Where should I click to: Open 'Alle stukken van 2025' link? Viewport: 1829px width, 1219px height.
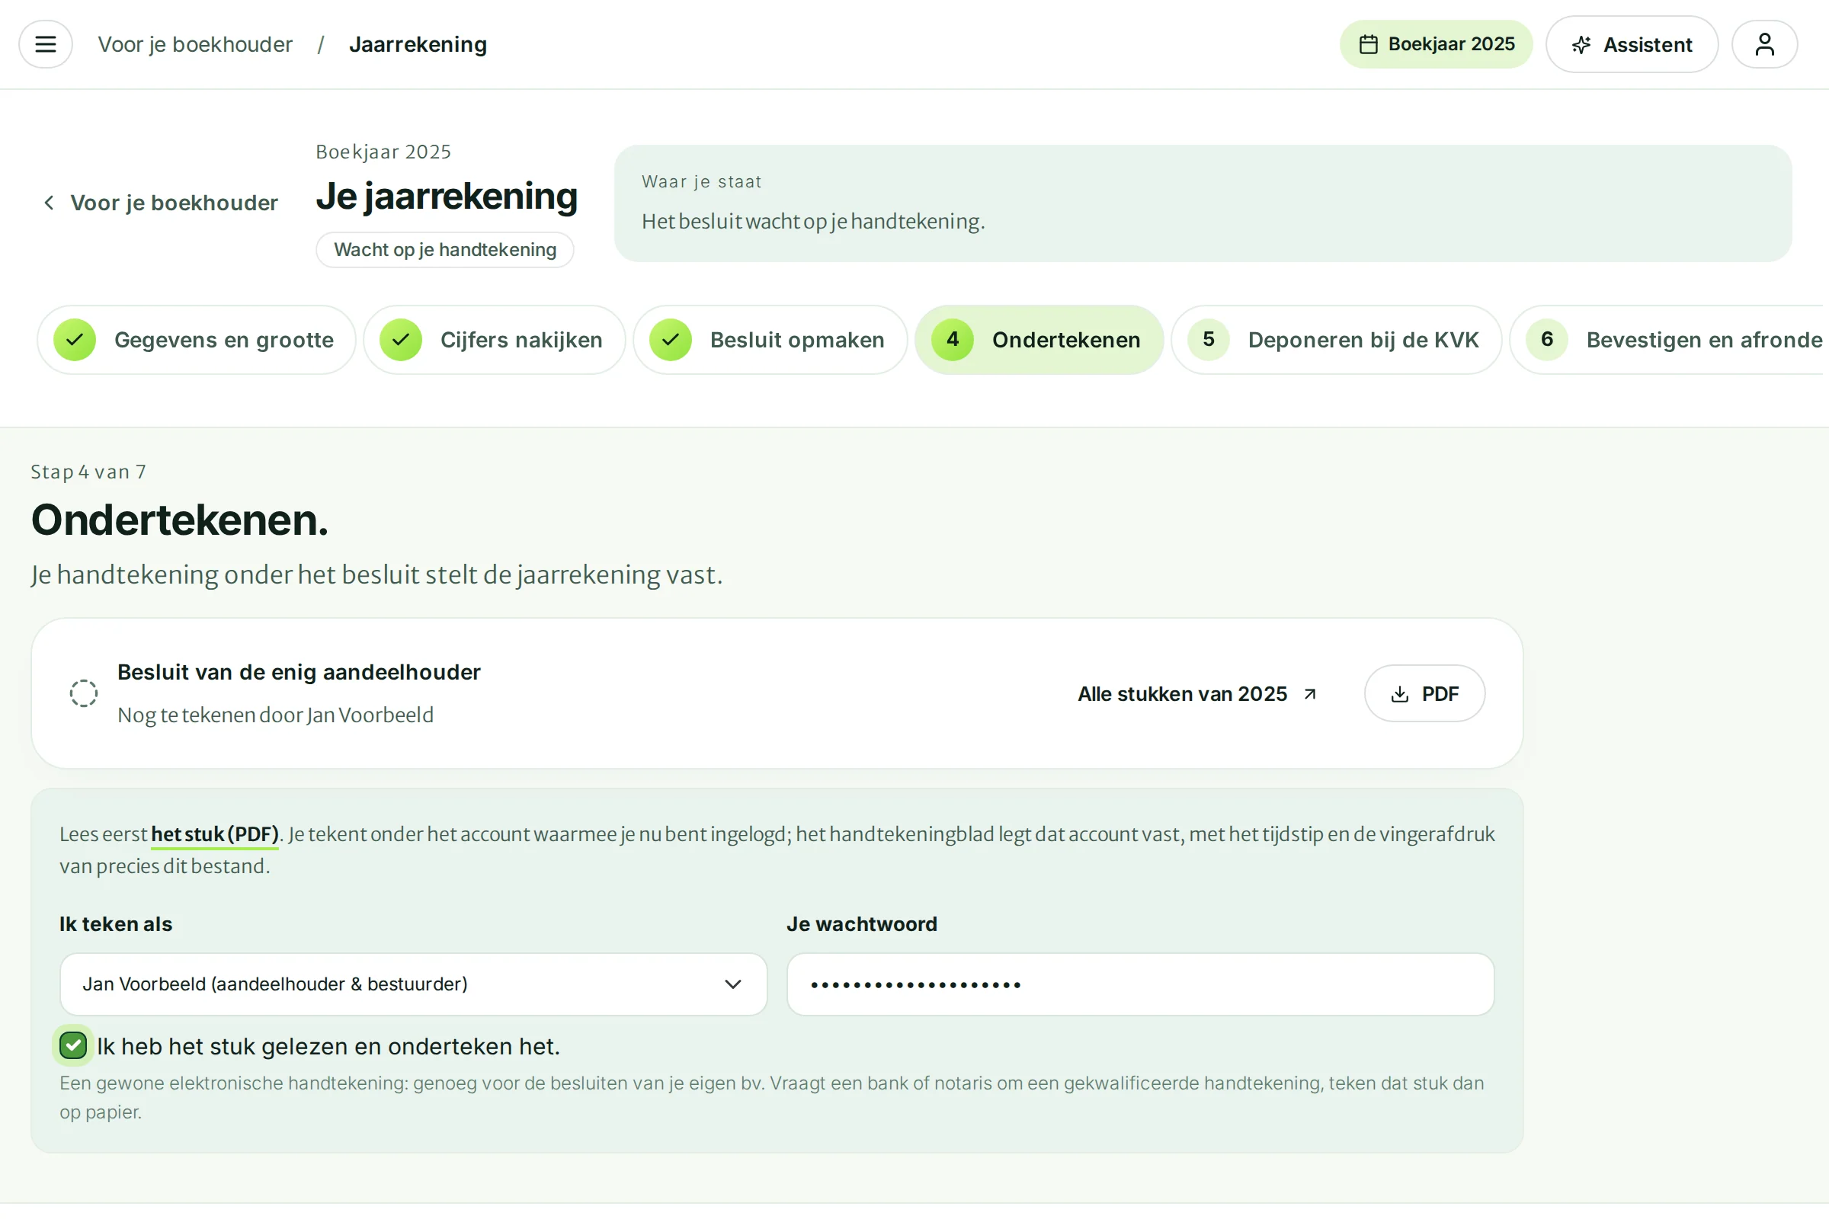[1196, 694]
